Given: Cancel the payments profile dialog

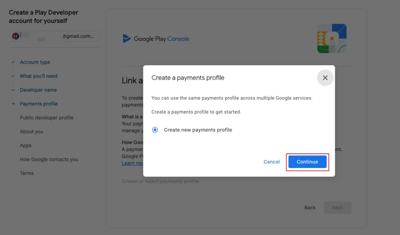Looking at the screenshot, I should pyautogui.click(x=271, y=162).
